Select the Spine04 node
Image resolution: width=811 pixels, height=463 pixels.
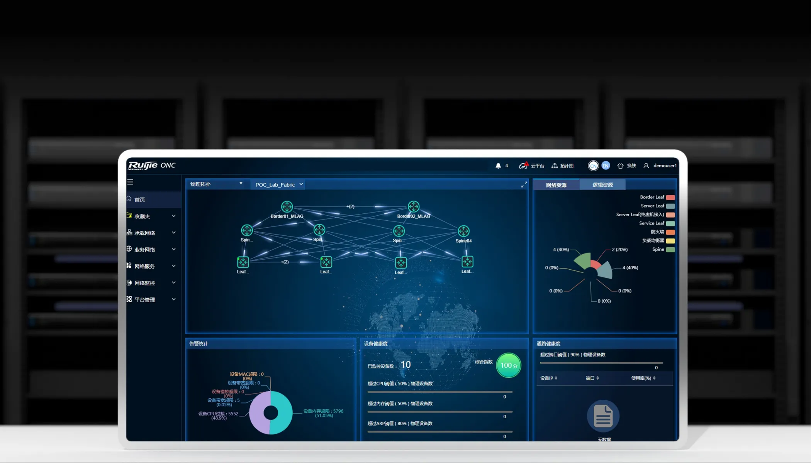tap(463, 231)
